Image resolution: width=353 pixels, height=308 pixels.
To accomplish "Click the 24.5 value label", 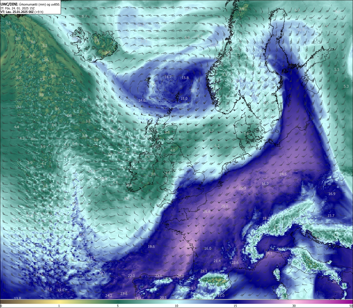I will coord(283,174).
